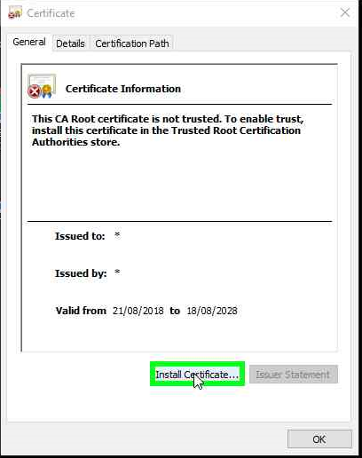This screenshot has height=458, width=362.
Task: Click the 18/08/2028 expiry date
Action: click(x=212, y=311)
